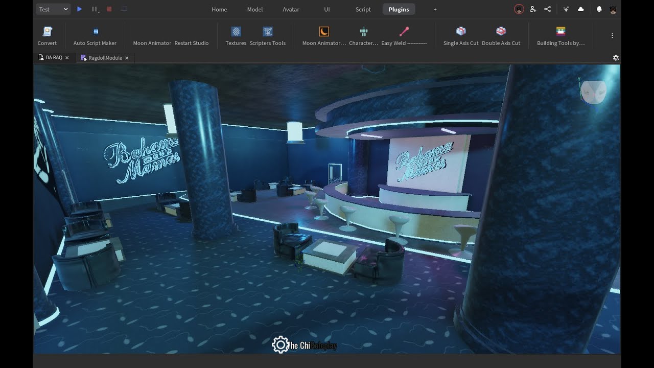Viewport: 654px width, 368px height.
Task: Expand the toolbar overflow three dots
Action: tap(612, 36)
